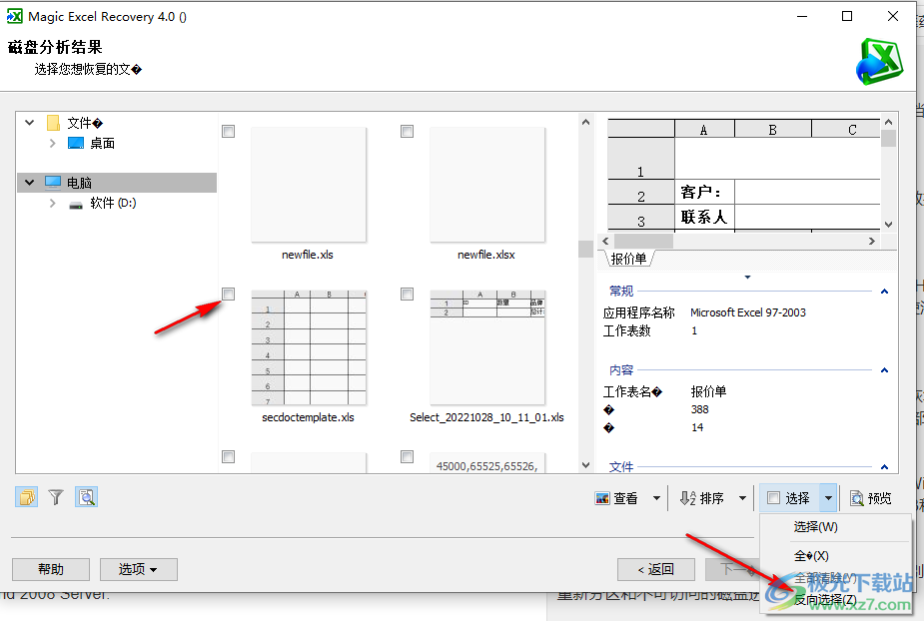Open the 选项 options dropdown
The image size is (924, 621).
pos(138,569)
